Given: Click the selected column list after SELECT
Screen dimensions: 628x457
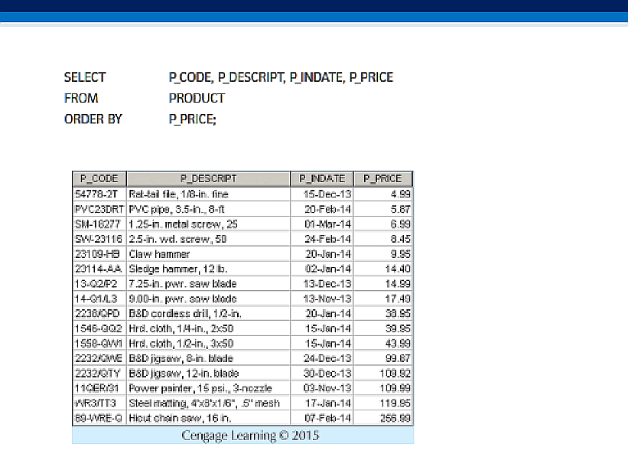Looking at the screenshot, I should pos(281,77).
